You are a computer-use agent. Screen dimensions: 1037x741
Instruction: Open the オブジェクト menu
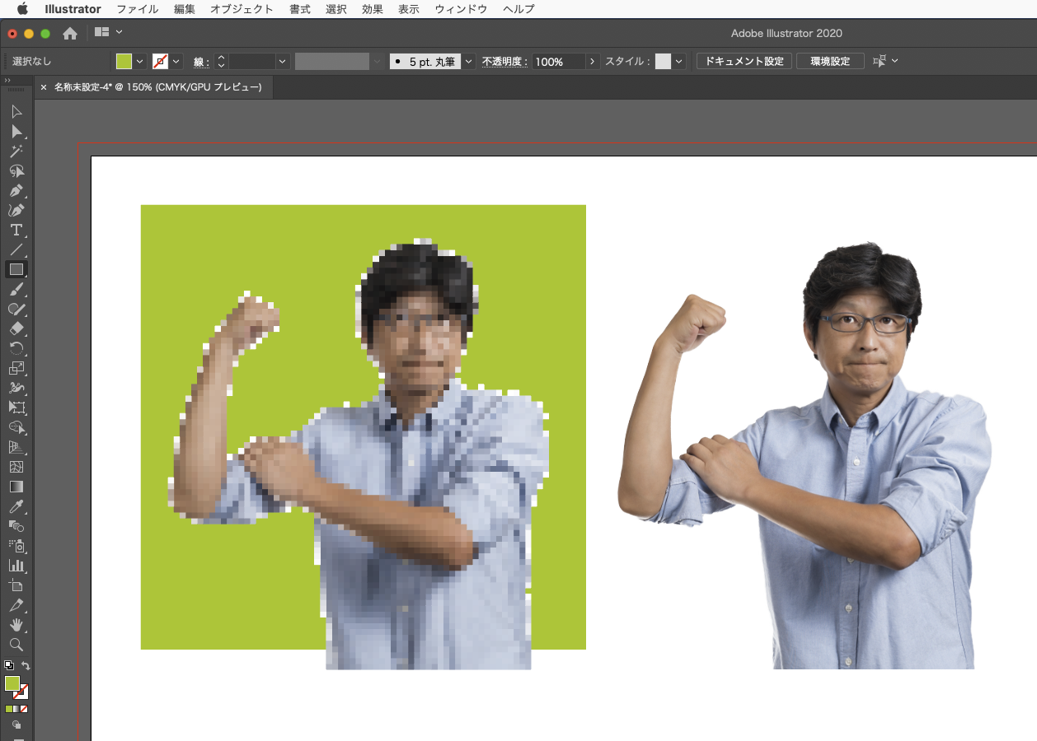pos(242,9)
